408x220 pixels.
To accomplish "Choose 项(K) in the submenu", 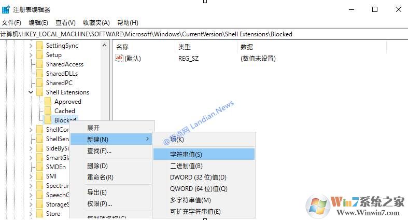I will click(204, 139).
